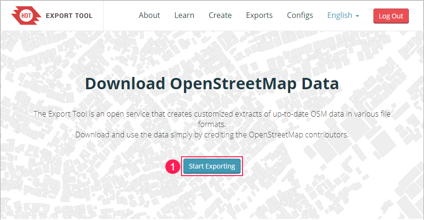
Task: Click the Download OpenStreetMap Data heading
Action: pos(212,84)
